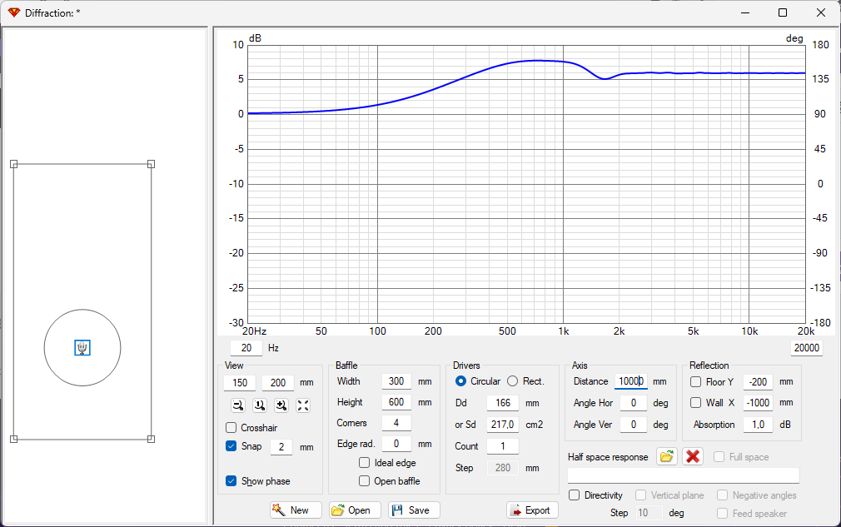This screenshot has width=841, height=527.
Task: Enable the Floor Y reflection checkbox
Action: pyautogui.click(x=695, y=381)
